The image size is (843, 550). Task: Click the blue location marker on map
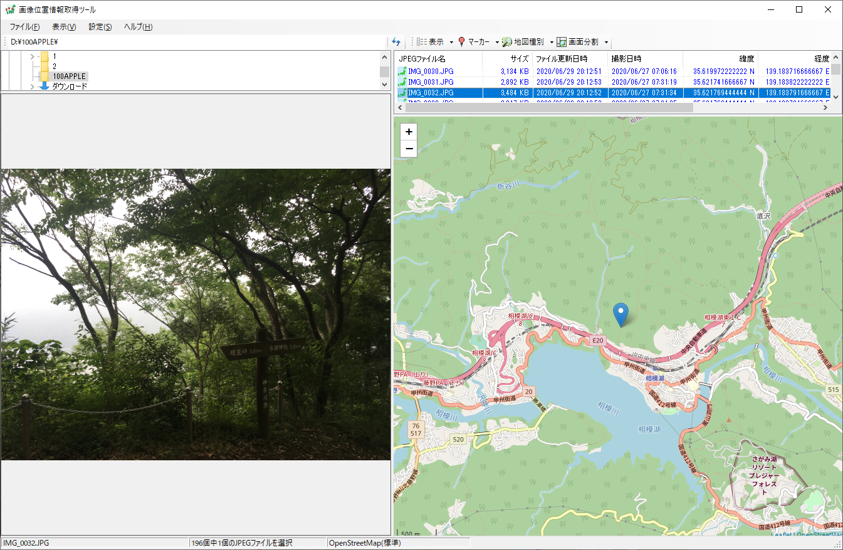click(x=620, y=315)
